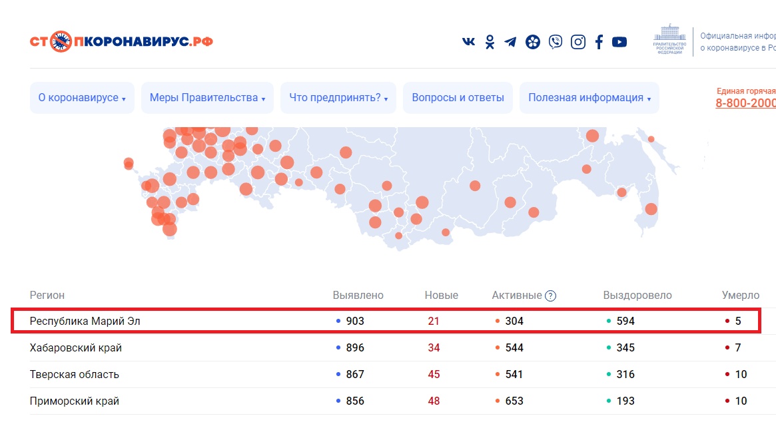The width and height of the screenshot is (776, 438).
Task: Open the Вопросы и ответы menu item
Action: [458, 98]
